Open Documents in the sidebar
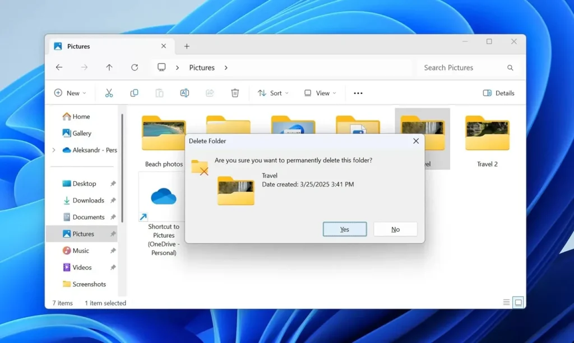 tap(84, 217)
